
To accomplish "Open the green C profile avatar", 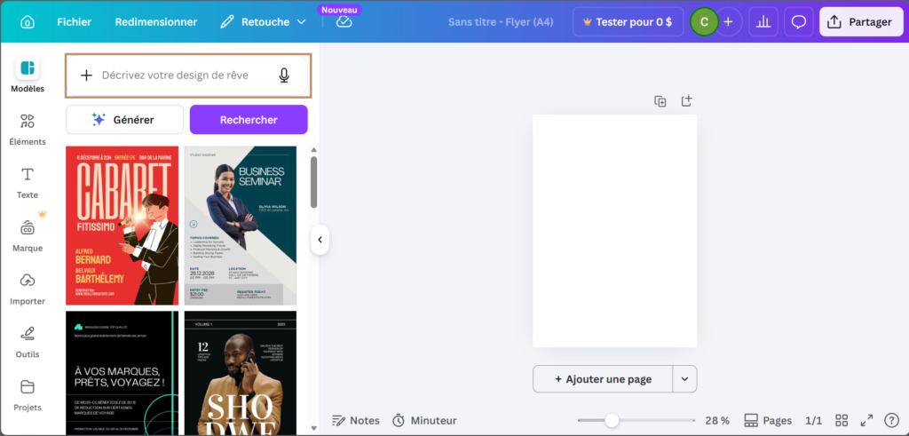I will tap(704, 22).
